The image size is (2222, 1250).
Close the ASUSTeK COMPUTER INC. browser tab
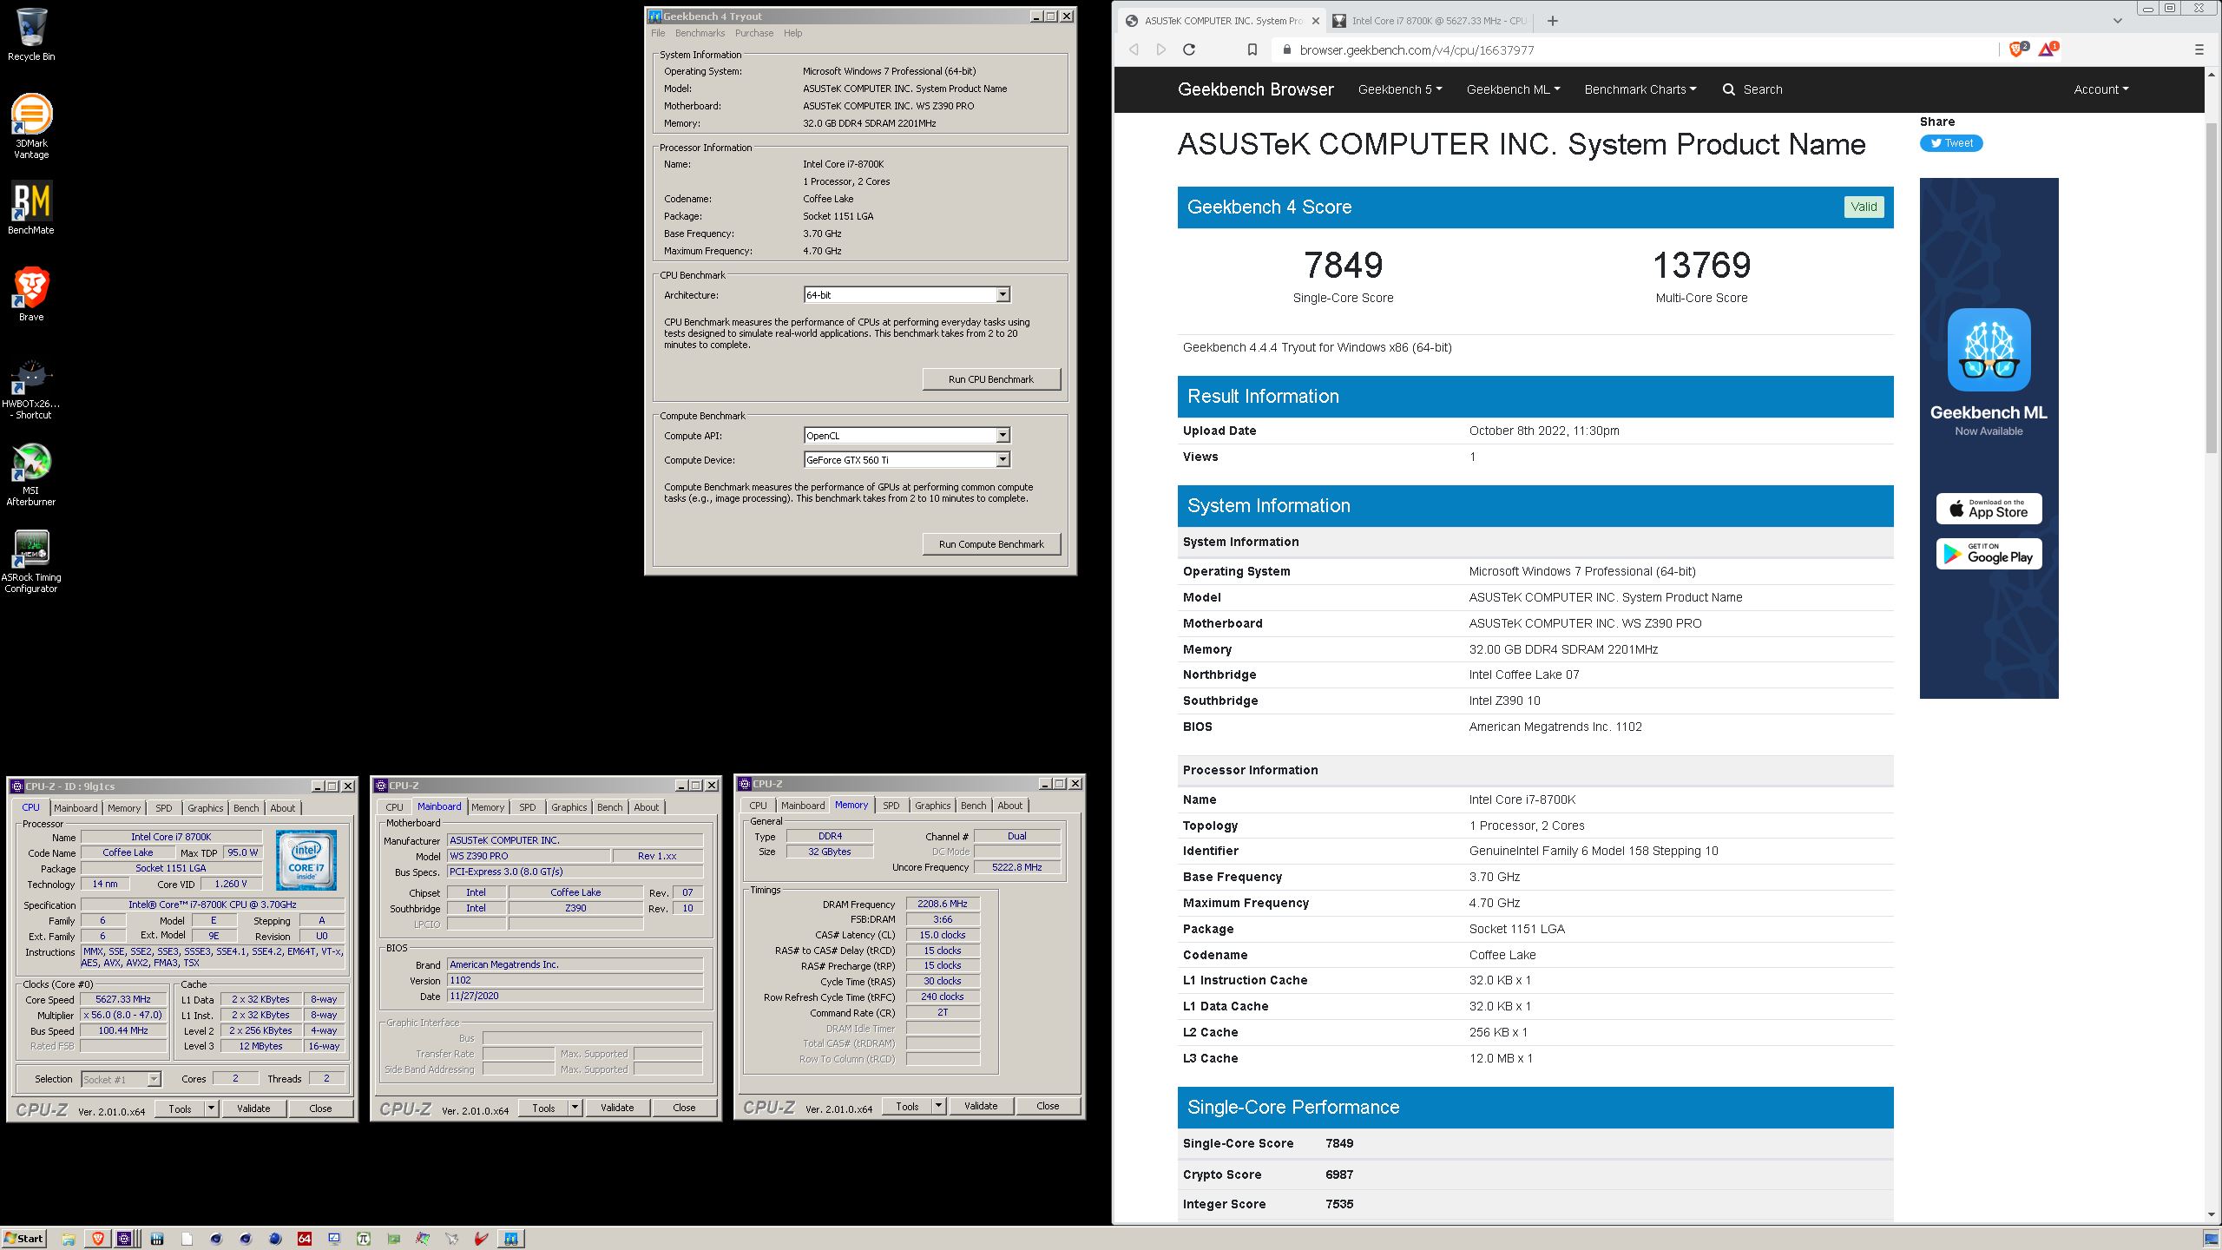coord(1316,21)
